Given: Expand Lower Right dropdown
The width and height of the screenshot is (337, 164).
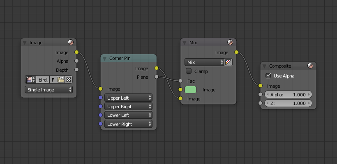Looking at the screenshot, I should pos(128,124).
